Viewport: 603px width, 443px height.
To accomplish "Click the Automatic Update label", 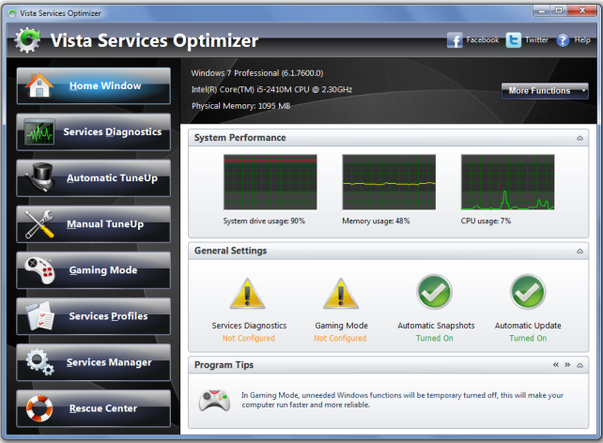I will pyautogui.click(x=528, y=326).
